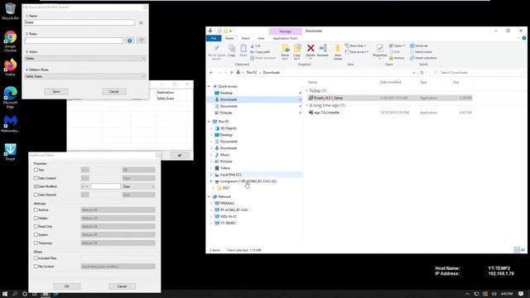The width and height of the screenshot is (530, 298).
Task: Toggle the Archive attribute checkbox
Action: (36, 209)
